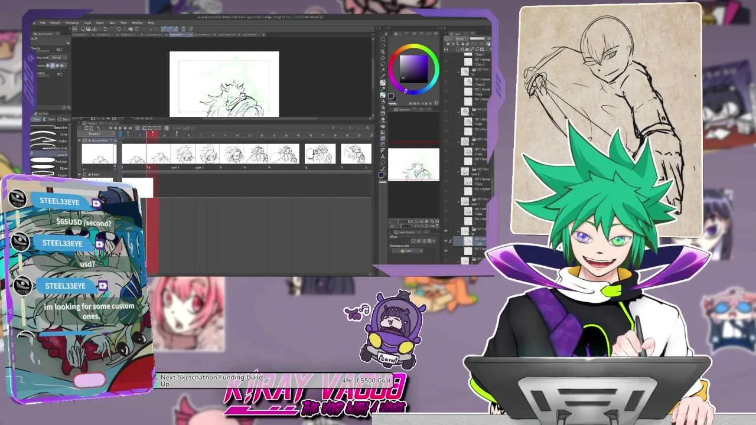Click the layer effect icons in Layer Property
Image resolution: width=756 pixels, height=425 pixels.
(x=423, y=241)
